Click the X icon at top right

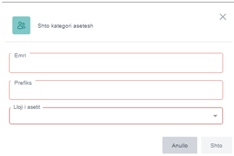pyautogui.click(x=223, y=17)
